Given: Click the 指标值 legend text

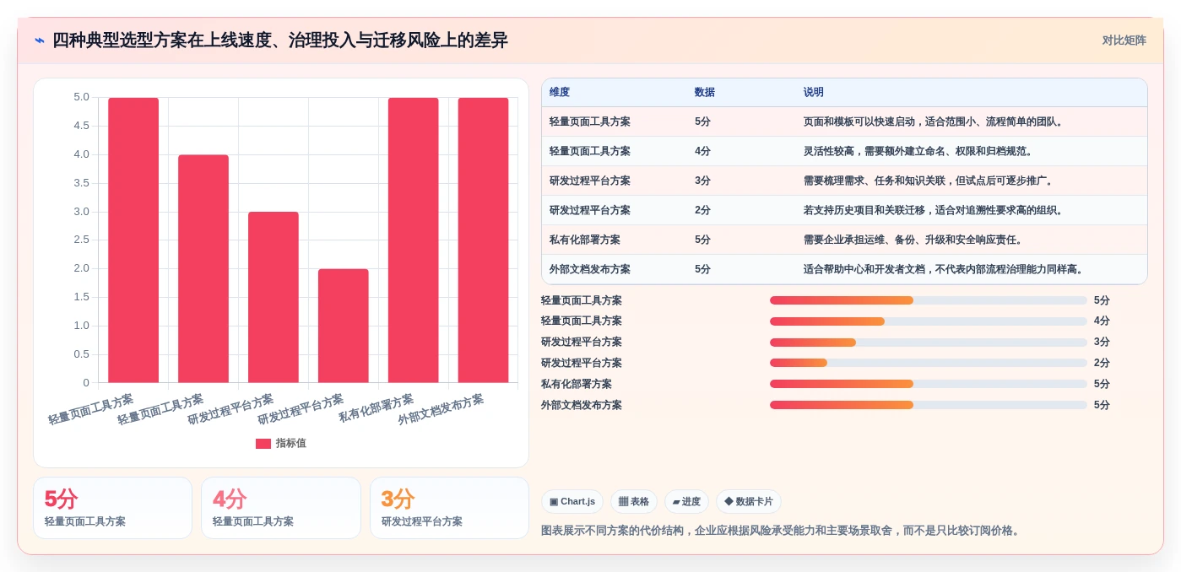Looking at the screenshot, I should point(291,444).
